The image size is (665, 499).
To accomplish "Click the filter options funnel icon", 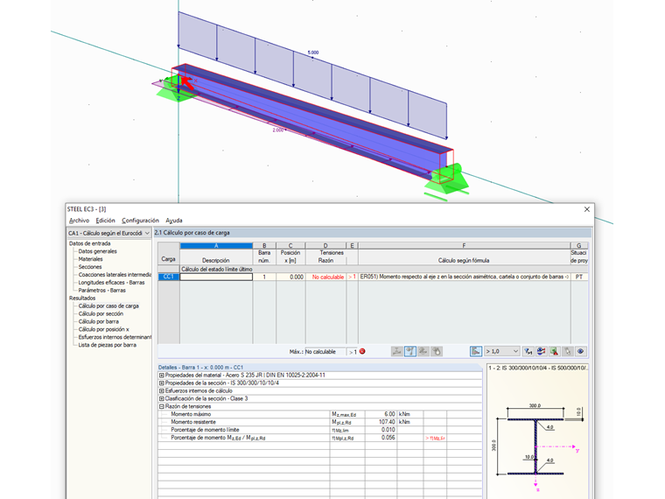I will coord(528,351).
